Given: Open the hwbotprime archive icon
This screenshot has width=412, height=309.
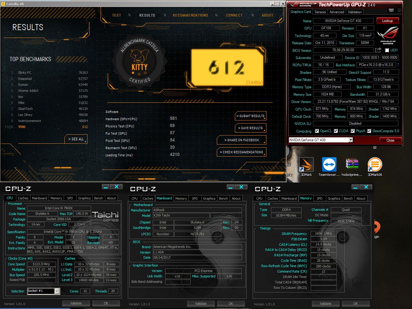Looking at the screenshot, I should 352,167.
